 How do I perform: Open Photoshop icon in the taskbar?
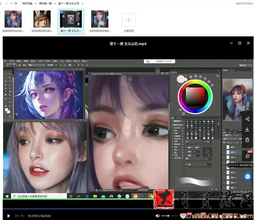pyautogui.click(x=144, y=196)
